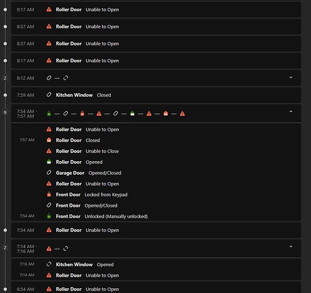Click 'Roller Door' label at 6:54 AM

pos(69,289)
